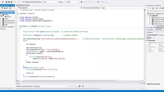
Task: Close the Server Explorer panel
Action: tap(14, 5)
